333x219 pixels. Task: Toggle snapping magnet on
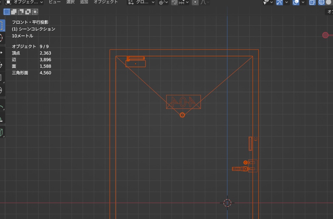[175, 3]
